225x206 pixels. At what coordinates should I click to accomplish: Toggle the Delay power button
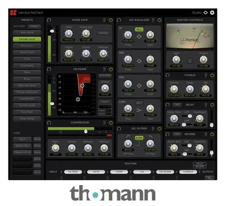point(212,105)
